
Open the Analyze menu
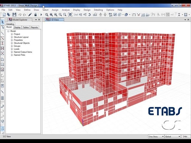(66, 10)
